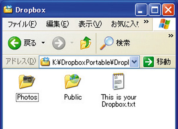Open the ファイル(F) menu
The width and height of the screenshot is (178, 129).
click(x=22, y=24)
